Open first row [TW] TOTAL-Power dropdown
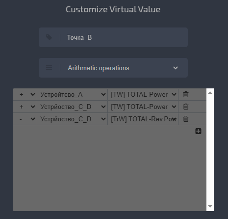The image size is (228, 219). pyautogui.click(x=143, y=94)
